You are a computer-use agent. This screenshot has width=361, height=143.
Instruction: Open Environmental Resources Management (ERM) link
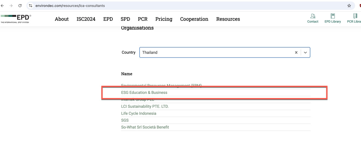click(161, 85)
